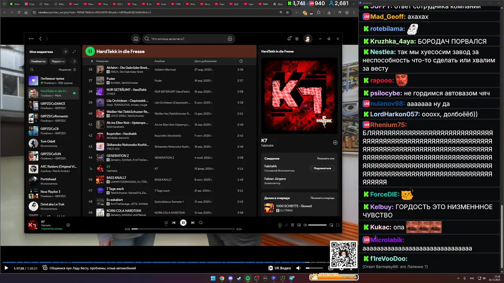Pause playback in the bottom player
The width and height of the screenshot is (504, 283).
point(183,223)
